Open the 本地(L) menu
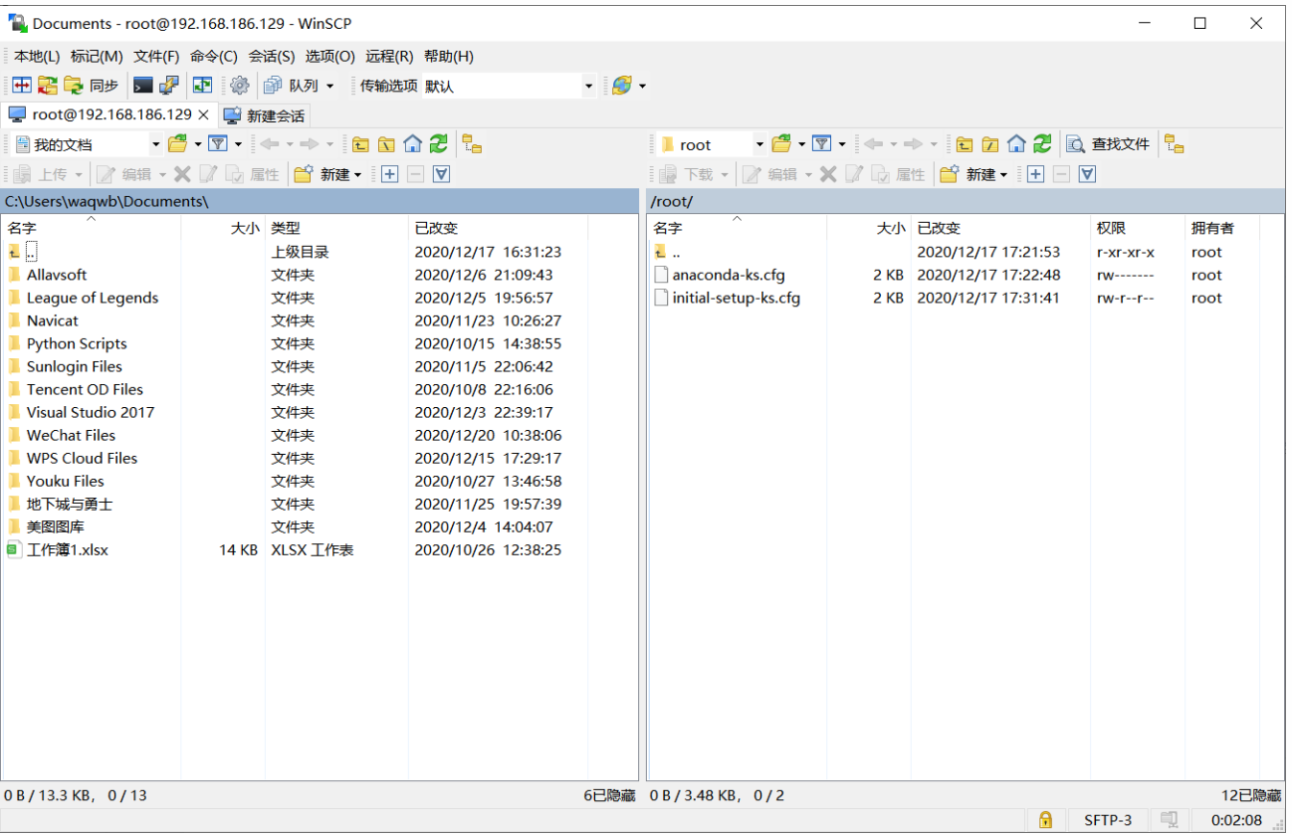Screen dimensions: 1292x834 pos(37,57)
